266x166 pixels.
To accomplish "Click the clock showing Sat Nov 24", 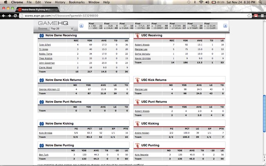I will point(241,2).
